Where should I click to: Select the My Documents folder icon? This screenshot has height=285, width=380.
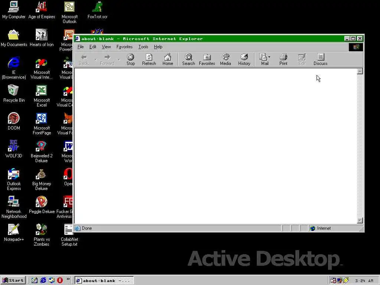(x=14, y=38)
